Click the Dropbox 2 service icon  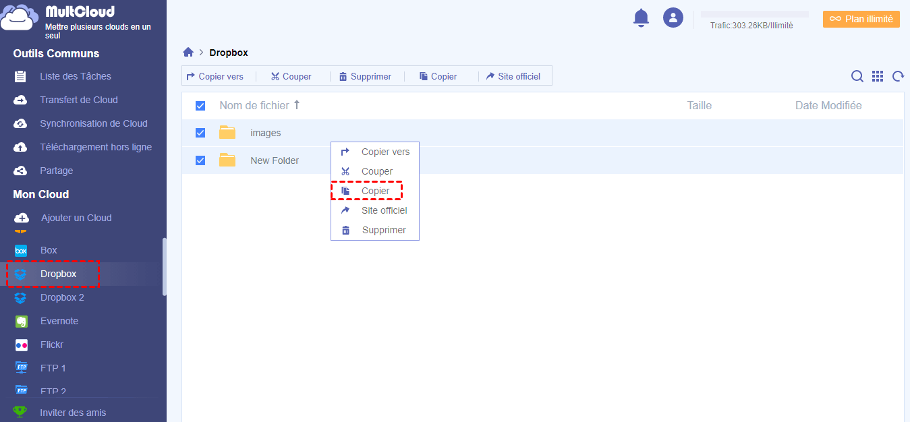click(21, 297)
